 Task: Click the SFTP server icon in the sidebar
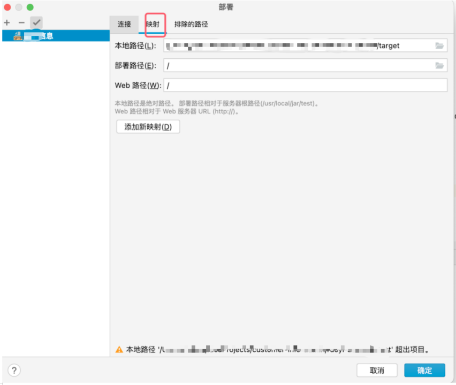(17, 36)
